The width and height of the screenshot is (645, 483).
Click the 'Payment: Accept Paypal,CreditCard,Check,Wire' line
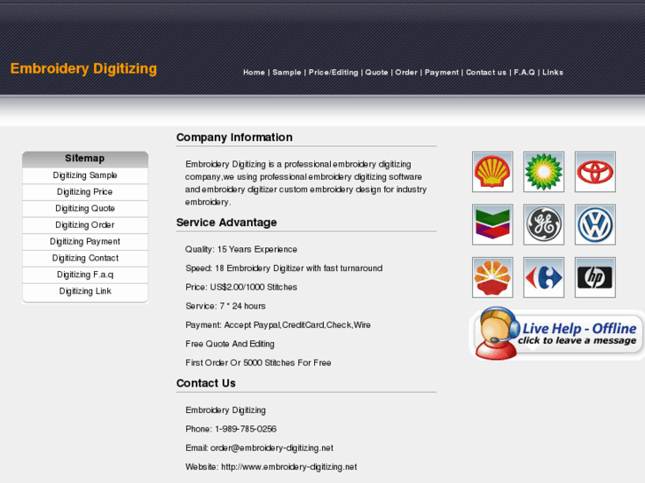pyautogui.click(x=278, y=325)
